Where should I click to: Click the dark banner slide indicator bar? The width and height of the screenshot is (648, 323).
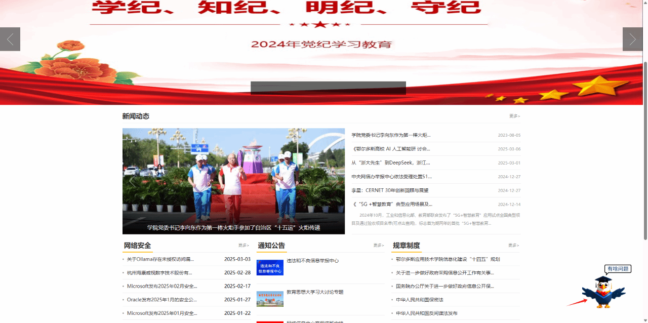328,88
